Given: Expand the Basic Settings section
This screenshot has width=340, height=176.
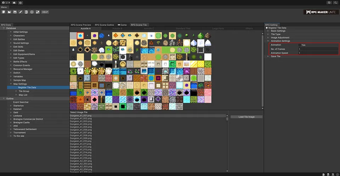Looking at the screenshot, I should pos(268,31).
